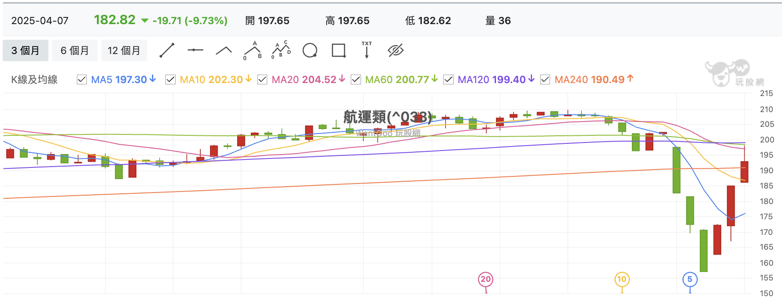Uncheck the MA240 moving average checkbox
Viewport: 782px width, 301px height.
[545, 79]
